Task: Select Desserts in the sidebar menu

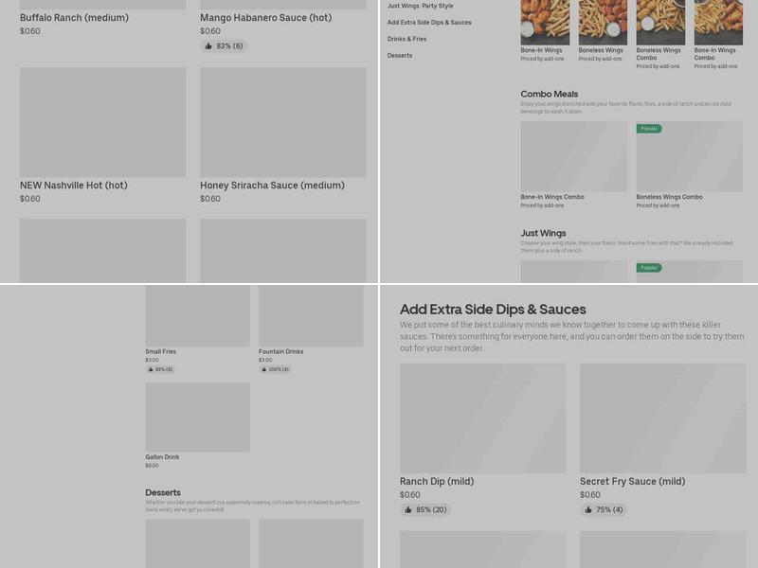Action: click(x=399, y=56)
